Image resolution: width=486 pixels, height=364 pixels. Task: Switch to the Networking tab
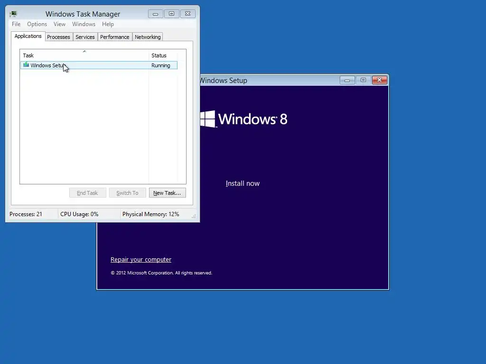click(148, 37)
